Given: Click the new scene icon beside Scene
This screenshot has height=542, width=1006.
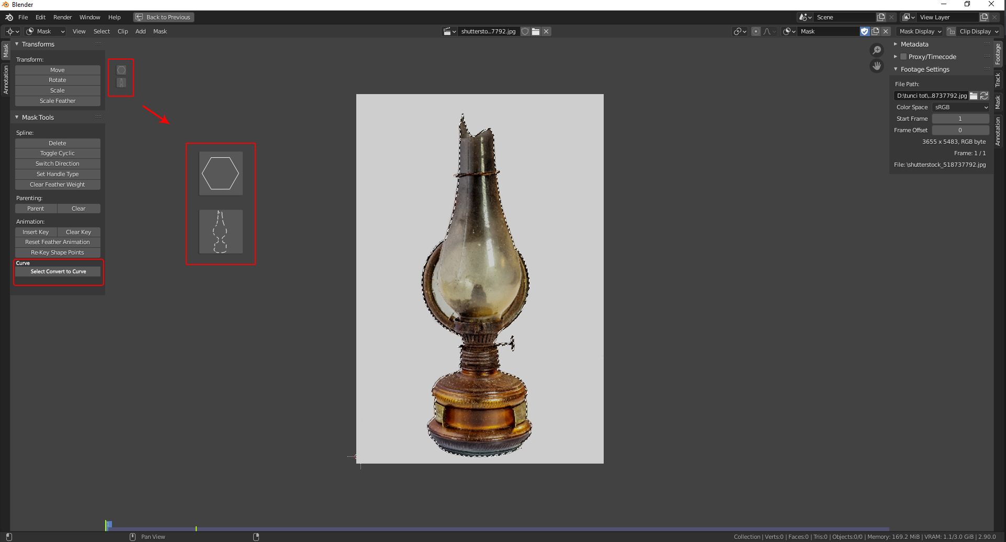Looking at the screenshot, I should pyautogui.click(x=881, y=17).
